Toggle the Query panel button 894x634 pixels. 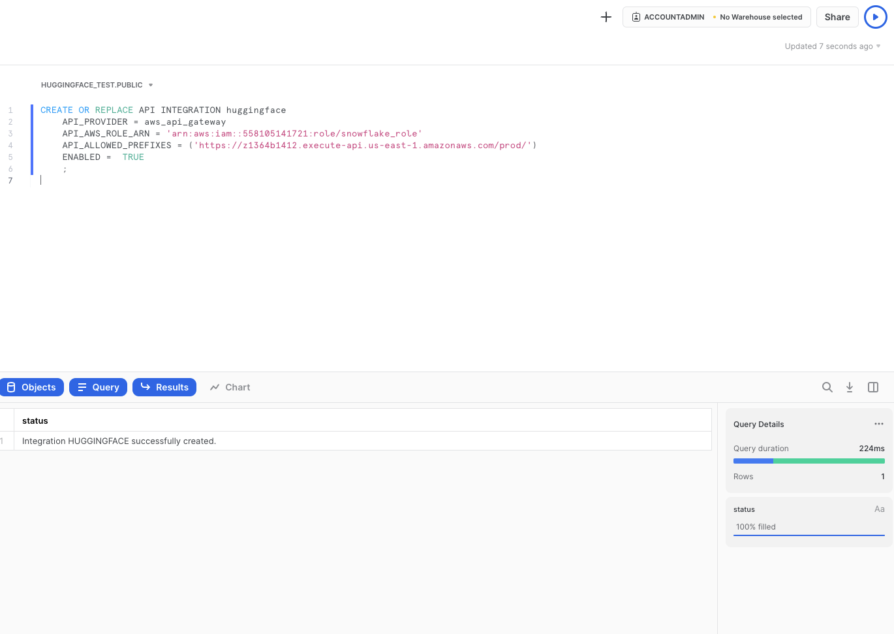(98, 387)
